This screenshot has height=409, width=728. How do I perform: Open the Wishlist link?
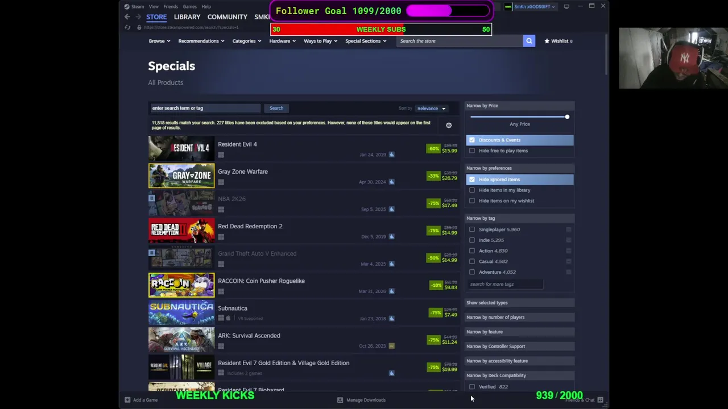[559, 41]
